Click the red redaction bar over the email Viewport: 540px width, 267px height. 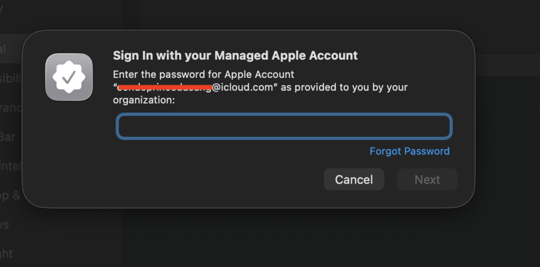point(165,87)
